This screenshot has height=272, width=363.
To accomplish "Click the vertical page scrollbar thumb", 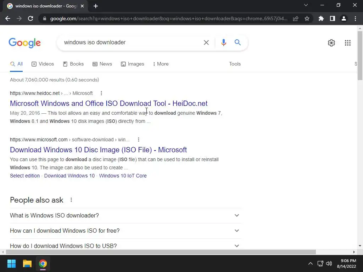I will click(x=360, y=56).
